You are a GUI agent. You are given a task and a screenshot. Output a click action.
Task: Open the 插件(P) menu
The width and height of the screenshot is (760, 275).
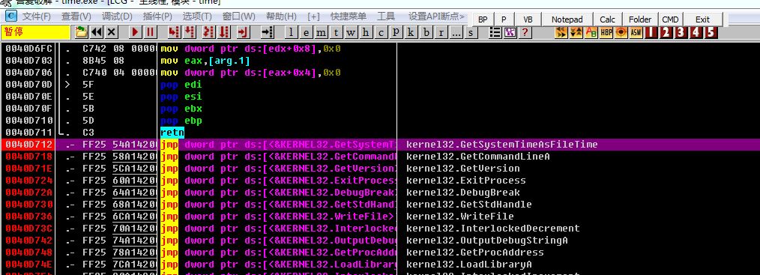[157, 16]
